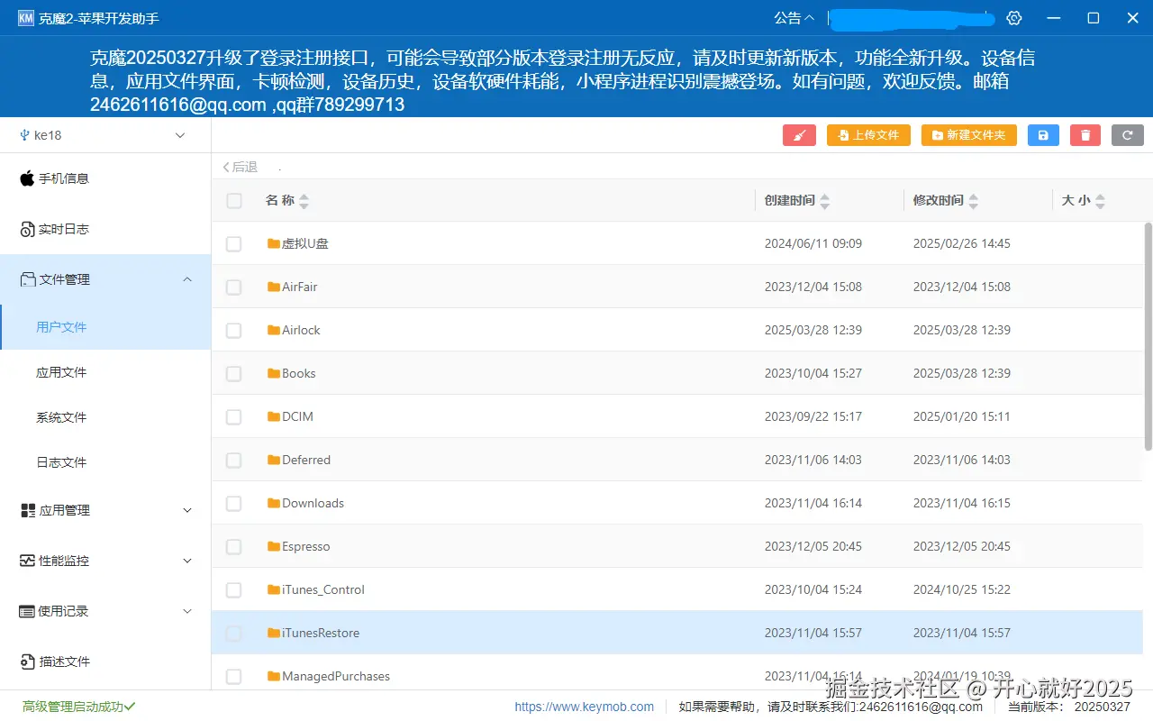Open the 手机信息 menu item
1153x721 pixels.
click(105, 178)
